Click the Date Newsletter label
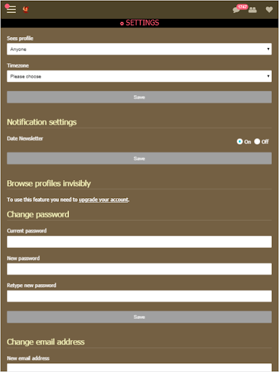The height and width of the screenshot is (372, 279). 25,139
